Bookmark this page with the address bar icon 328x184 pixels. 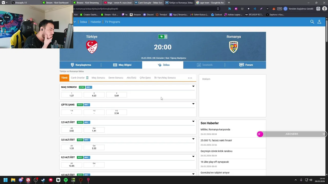tap(218, 9)
